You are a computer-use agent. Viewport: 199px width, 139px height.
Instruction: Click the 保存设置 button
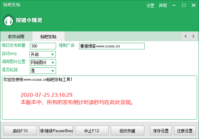[161, 130]
